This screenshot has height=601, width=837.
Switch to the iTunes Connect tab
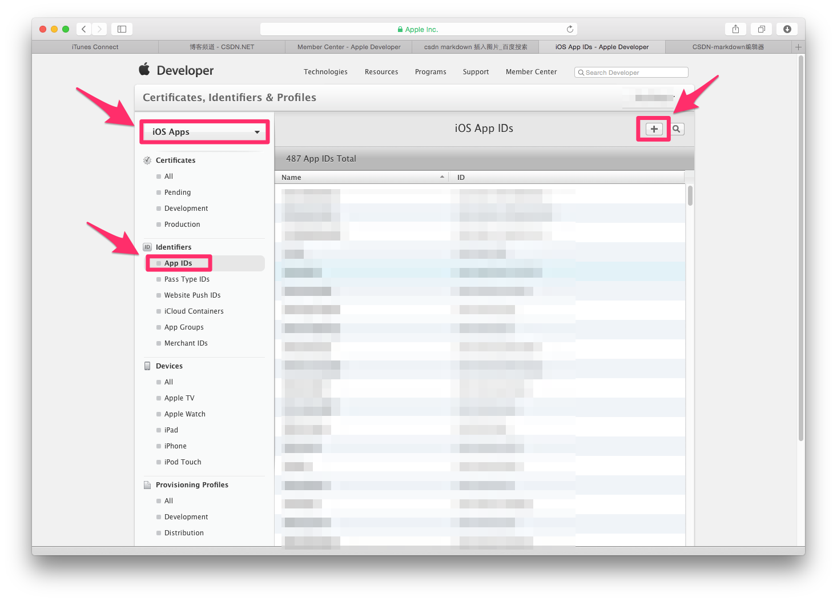pos(95,47)
